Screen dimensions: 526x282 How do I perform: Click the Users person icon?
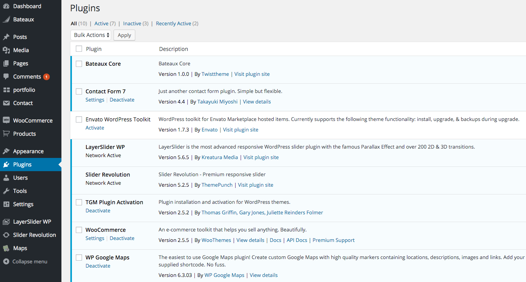tap(6, 178)
